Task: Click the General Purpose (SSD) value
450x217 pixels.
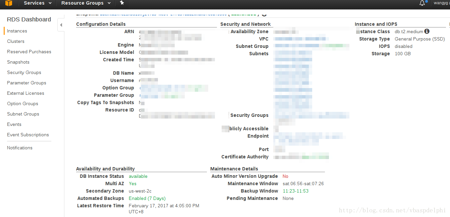Action: [x=420, y=39]
